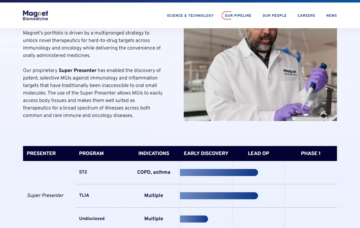Click the COPD, asthma indication
This screenshot has height=228, width=360.
[x=154, y=172]
